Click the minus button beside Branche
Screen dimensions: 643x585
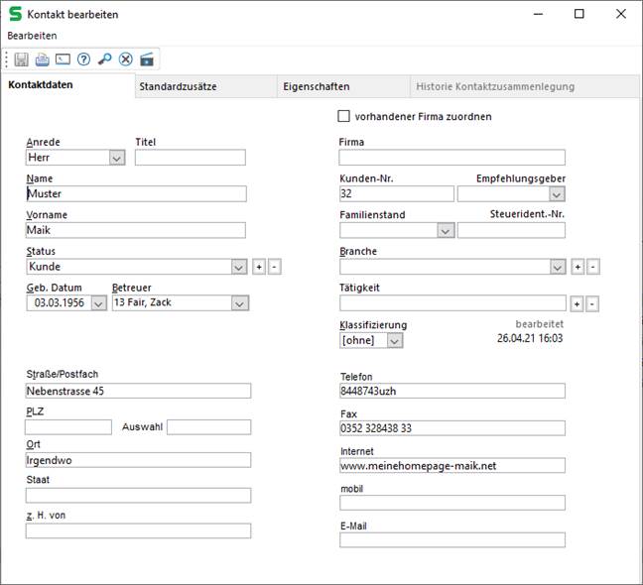pos(592,267)
